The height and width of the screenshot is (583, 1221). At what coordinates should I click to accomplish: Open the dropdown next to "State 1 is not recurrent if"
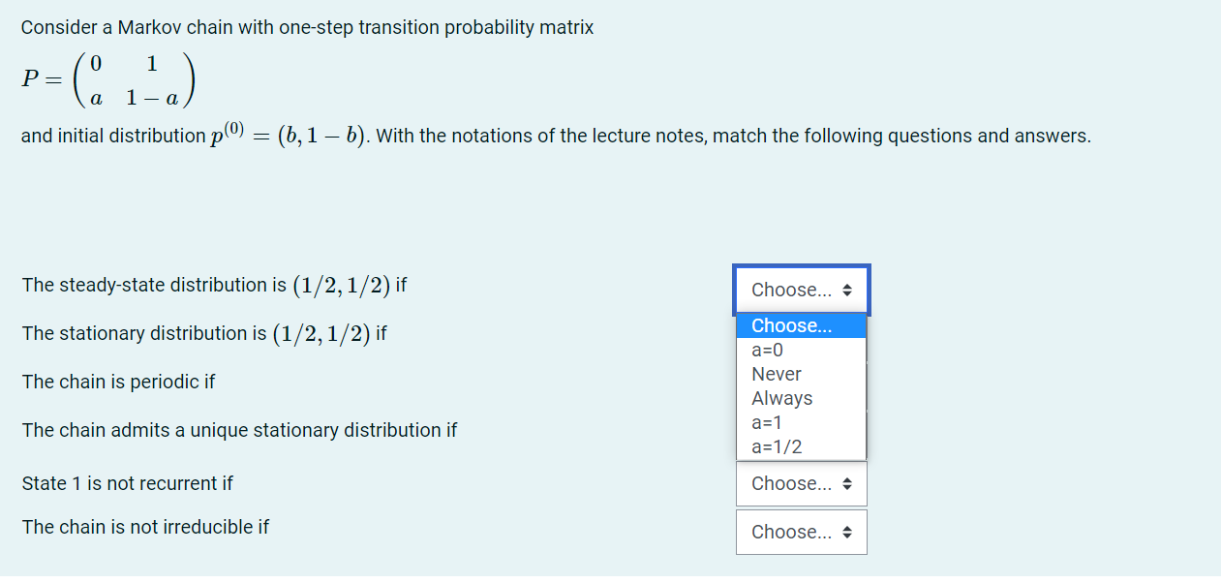click(801, 483)
